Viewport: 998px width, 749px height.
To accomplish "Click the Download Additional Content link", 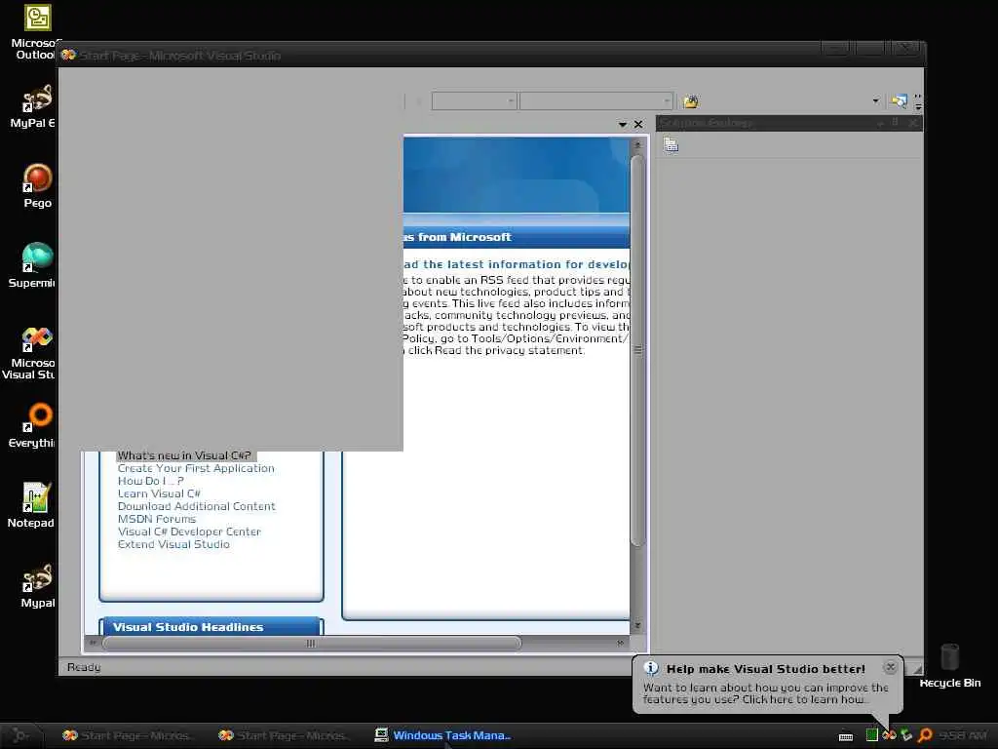I will (197, 506).
